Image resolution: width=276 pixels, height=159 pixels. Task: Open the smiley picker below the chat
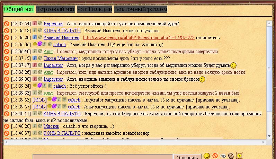pyautogui.click(x=207, y=156)
